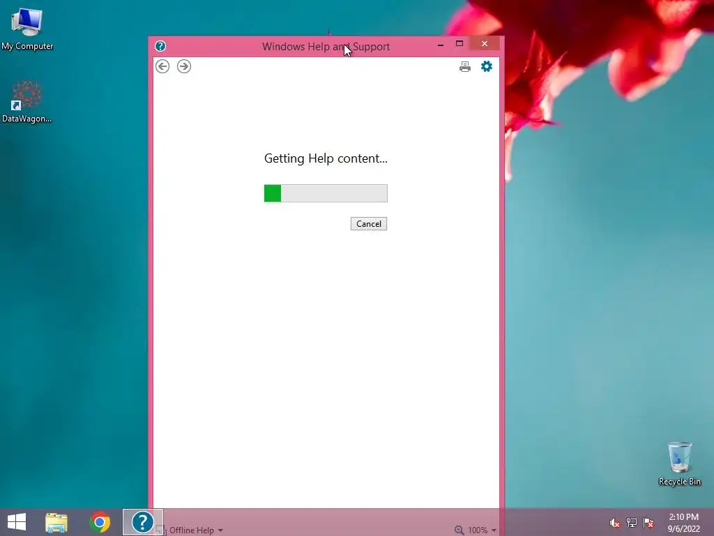Click the 'Getting Help content...' text
The image size is (714, 536).
coord(326,158)
